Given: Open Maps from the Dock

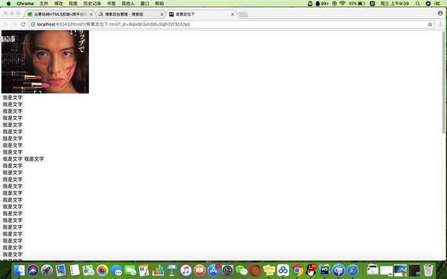Looking at the screenshot, I should [88, 270].
